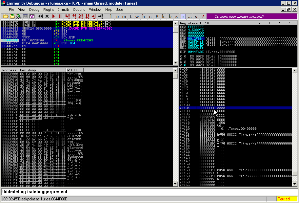
Task: Click the purple 'Op zoek naar nieuwe mensen?' banner
Action: click(239, 16)
